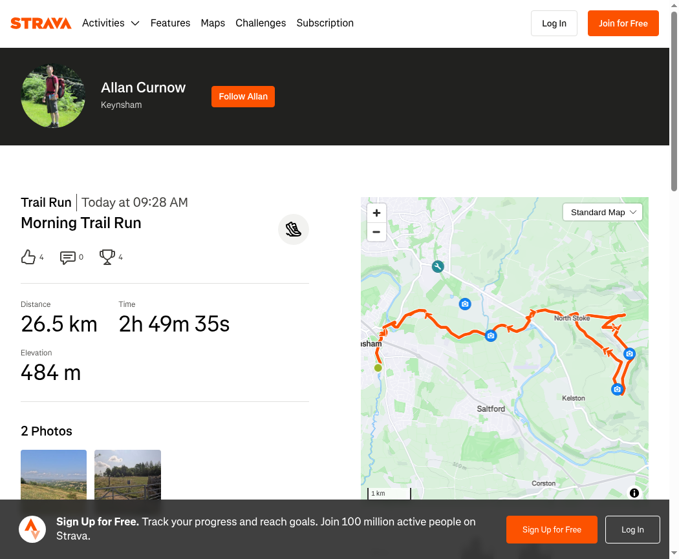Click the 2h 49m 35s time value
679x559 pixels.
point(174,324)
